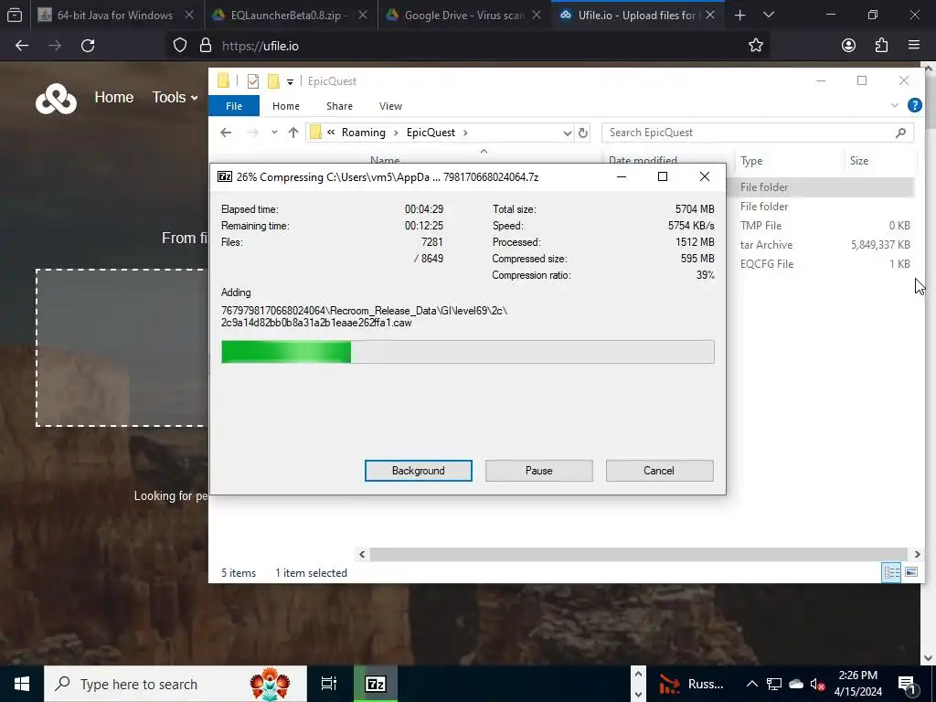
Task: Open the Explorer Share ribbon tab
Action: point(339,106)
